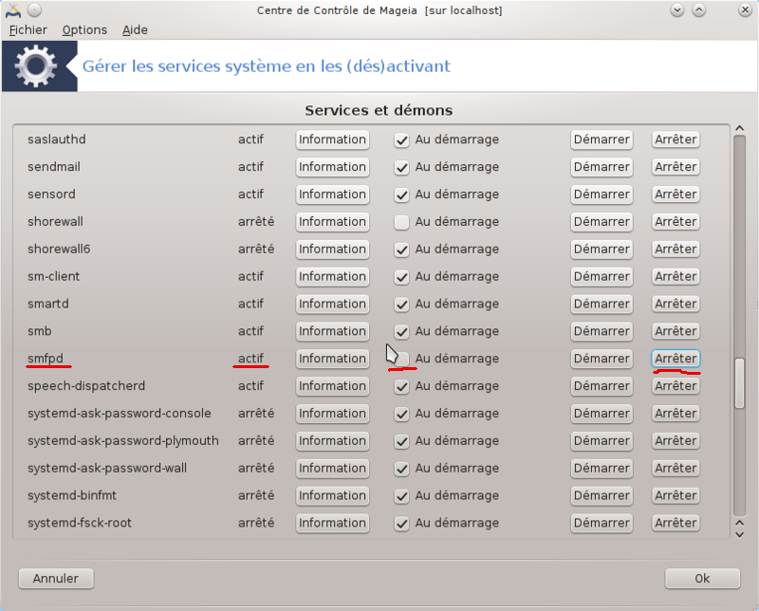Screen dimensions: 759x611
Task: Click the scroll up arrow above the scrollbar
Action: coord(739,128)
